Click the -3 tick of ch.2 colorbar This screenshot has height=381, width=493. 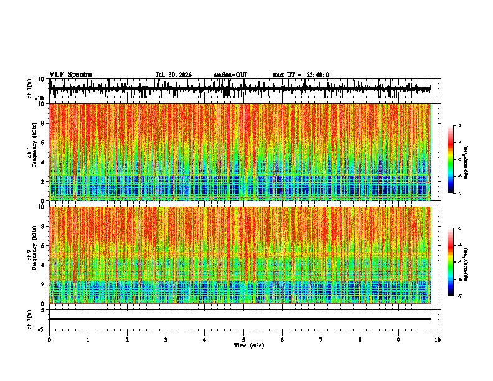(x=459, y=228)
